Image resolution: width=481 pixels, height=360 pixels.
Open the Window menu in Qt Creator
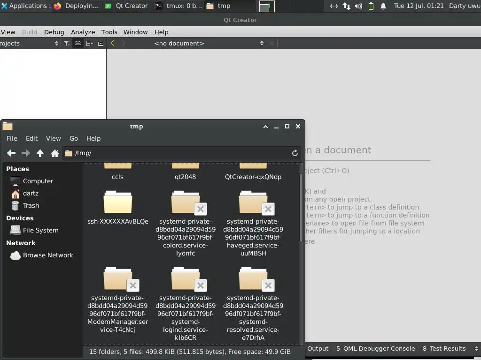click(135, 32)
